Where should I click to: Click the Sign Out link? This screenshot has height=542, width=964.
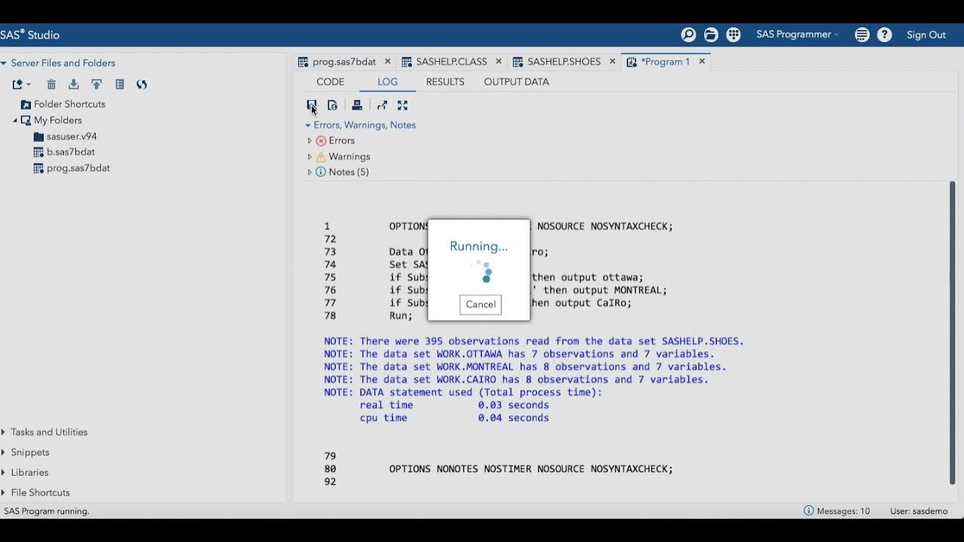tap(926, 35)
